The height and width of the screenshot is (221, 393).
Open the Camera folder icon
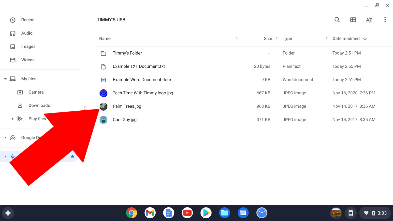coord(20,92)
